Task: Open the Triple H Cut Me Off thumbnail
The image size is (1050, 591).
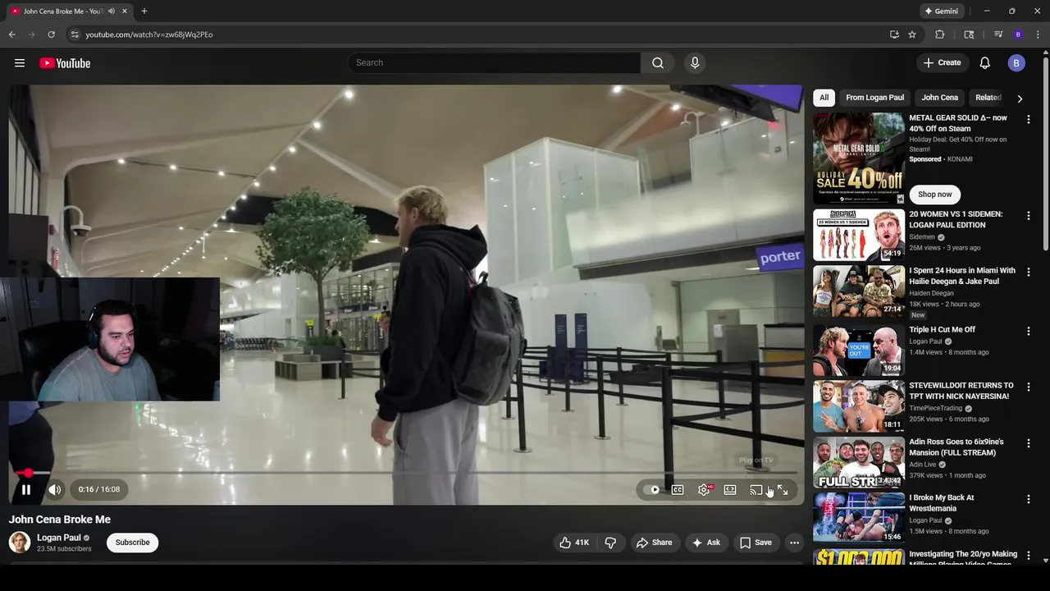Action: pyautogui.click(x=859, y=350)
